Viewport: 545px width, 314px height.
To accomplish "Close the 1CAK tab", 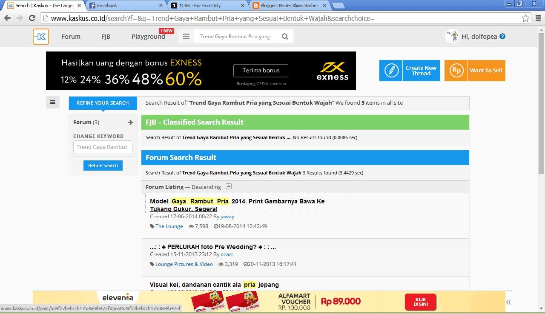I will tap(243, 6).
